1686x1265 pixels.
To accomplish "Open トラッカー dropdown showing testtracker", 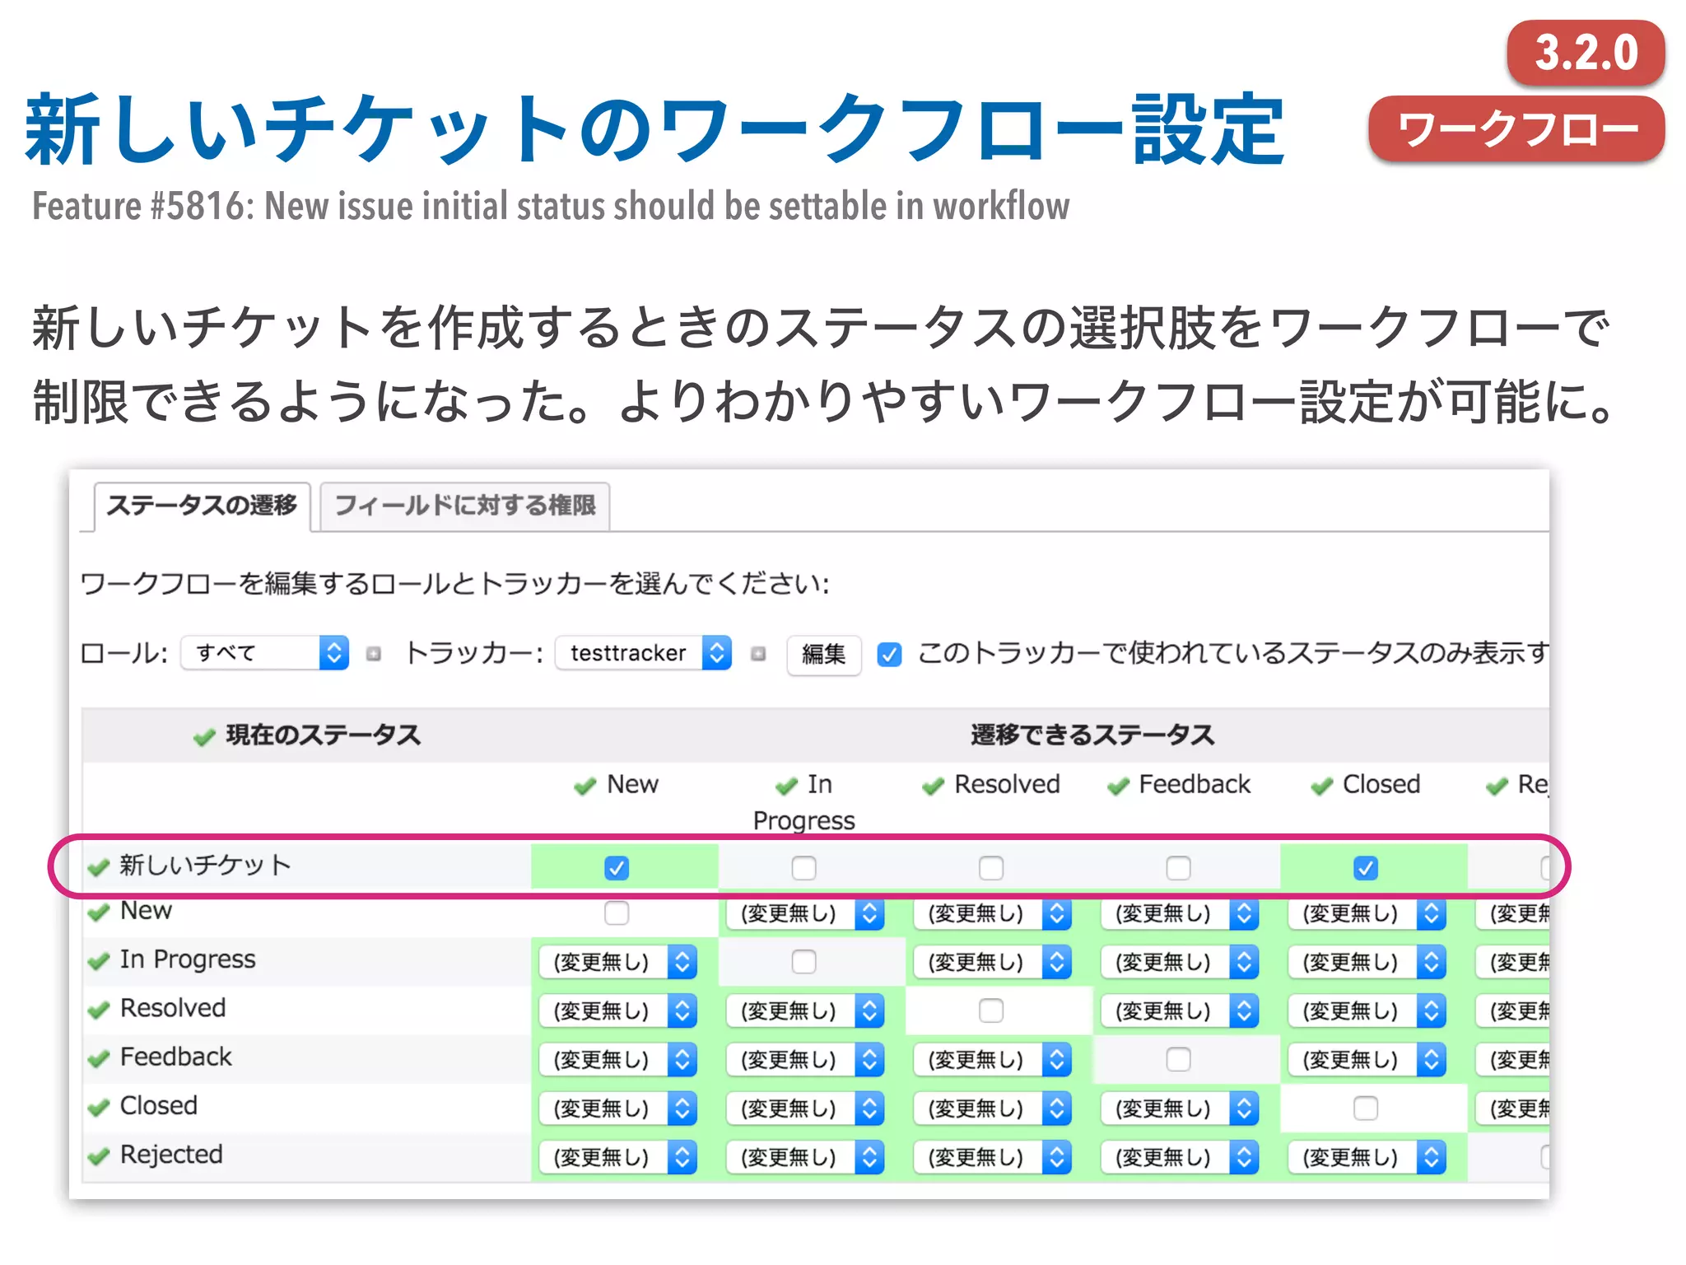I will [x=643, y=653].
